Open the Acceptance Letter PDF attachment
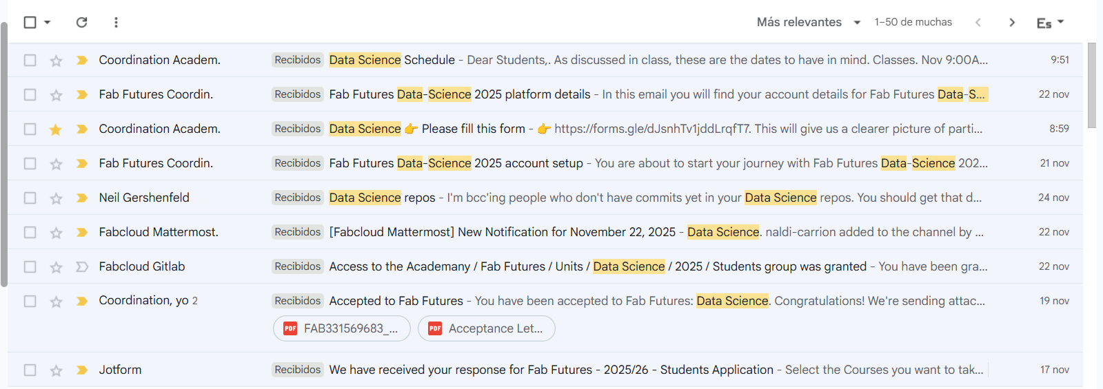Viewport: 1103px width, 389px height. [x=487, y=328]
